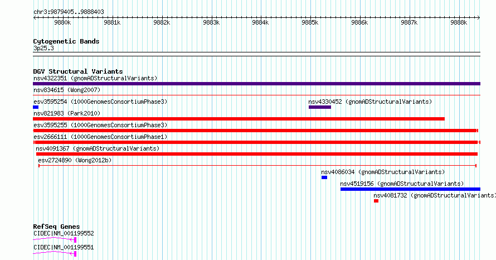Image resolution: width=496 pixels, height=260 pixels.
Task: Click the nsv4081732 gnomAD variant label
Action: [435, 195]
